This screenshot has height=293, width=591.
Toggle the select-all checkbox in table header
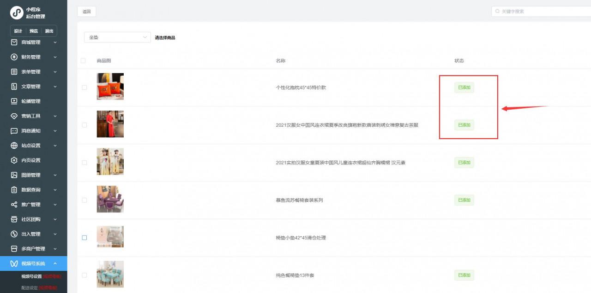[x=83, y=61]
